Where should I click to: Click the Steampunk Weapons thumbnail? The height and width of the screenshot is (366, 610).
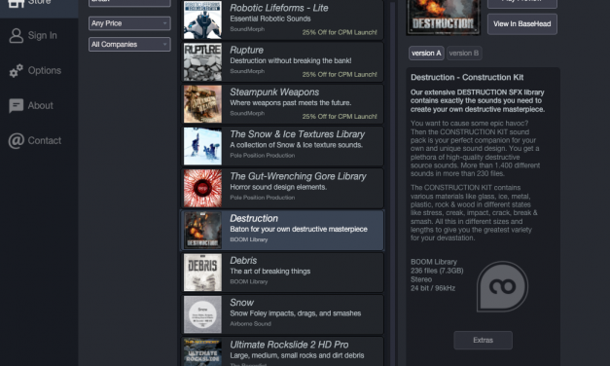[202, 104]
